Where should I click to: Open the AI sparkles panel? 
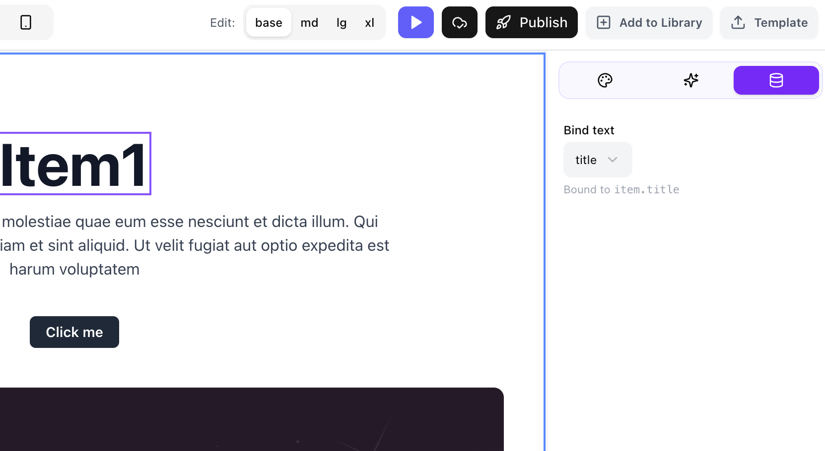690,80
